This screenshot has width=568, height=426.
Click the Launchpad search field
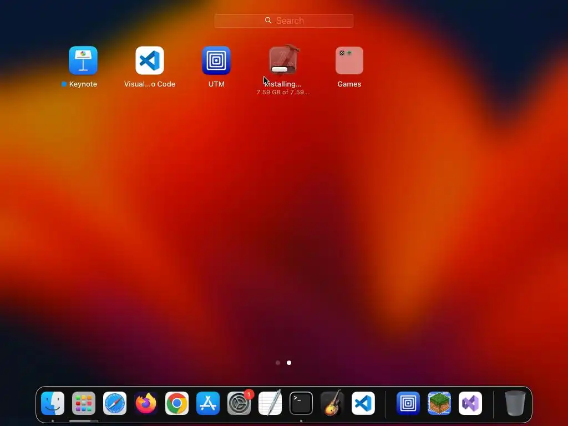pos(283,21)
